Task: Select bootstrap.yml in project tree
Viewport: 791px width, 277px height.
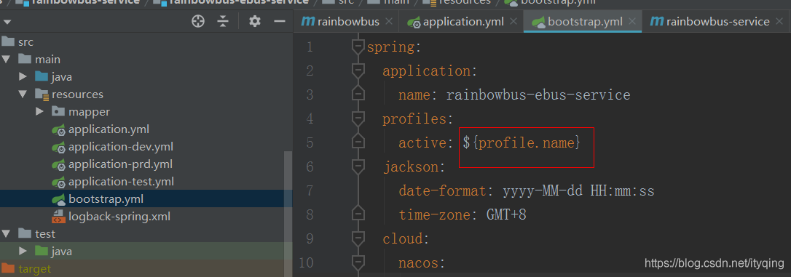Action: (106, 199)
